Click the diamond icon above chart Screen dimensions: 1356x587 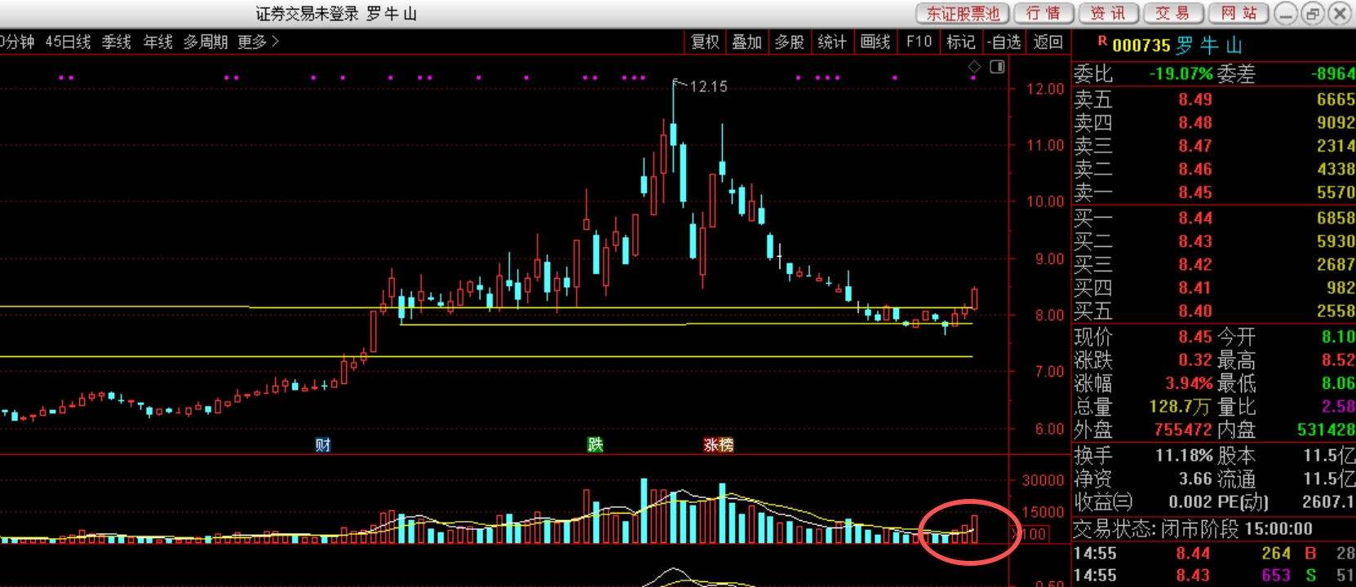974,67
